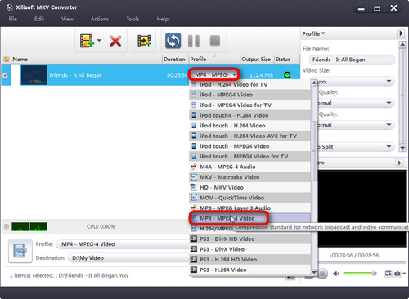Click the green status indicator icon
409x299 pixels.
pyautogui.click(x=287, y=75)
